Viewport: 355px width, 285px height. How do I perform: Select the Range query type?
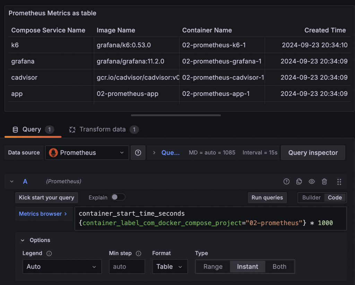(213, 267)
